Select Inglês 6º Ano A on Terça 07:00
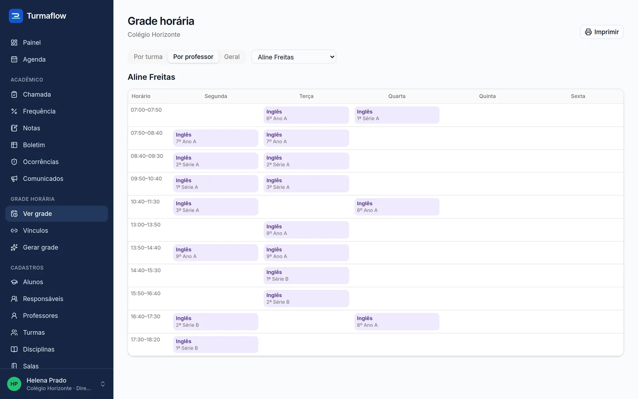Image resolution: width=638 pixels, height=399 pixels. coord(306,115)
